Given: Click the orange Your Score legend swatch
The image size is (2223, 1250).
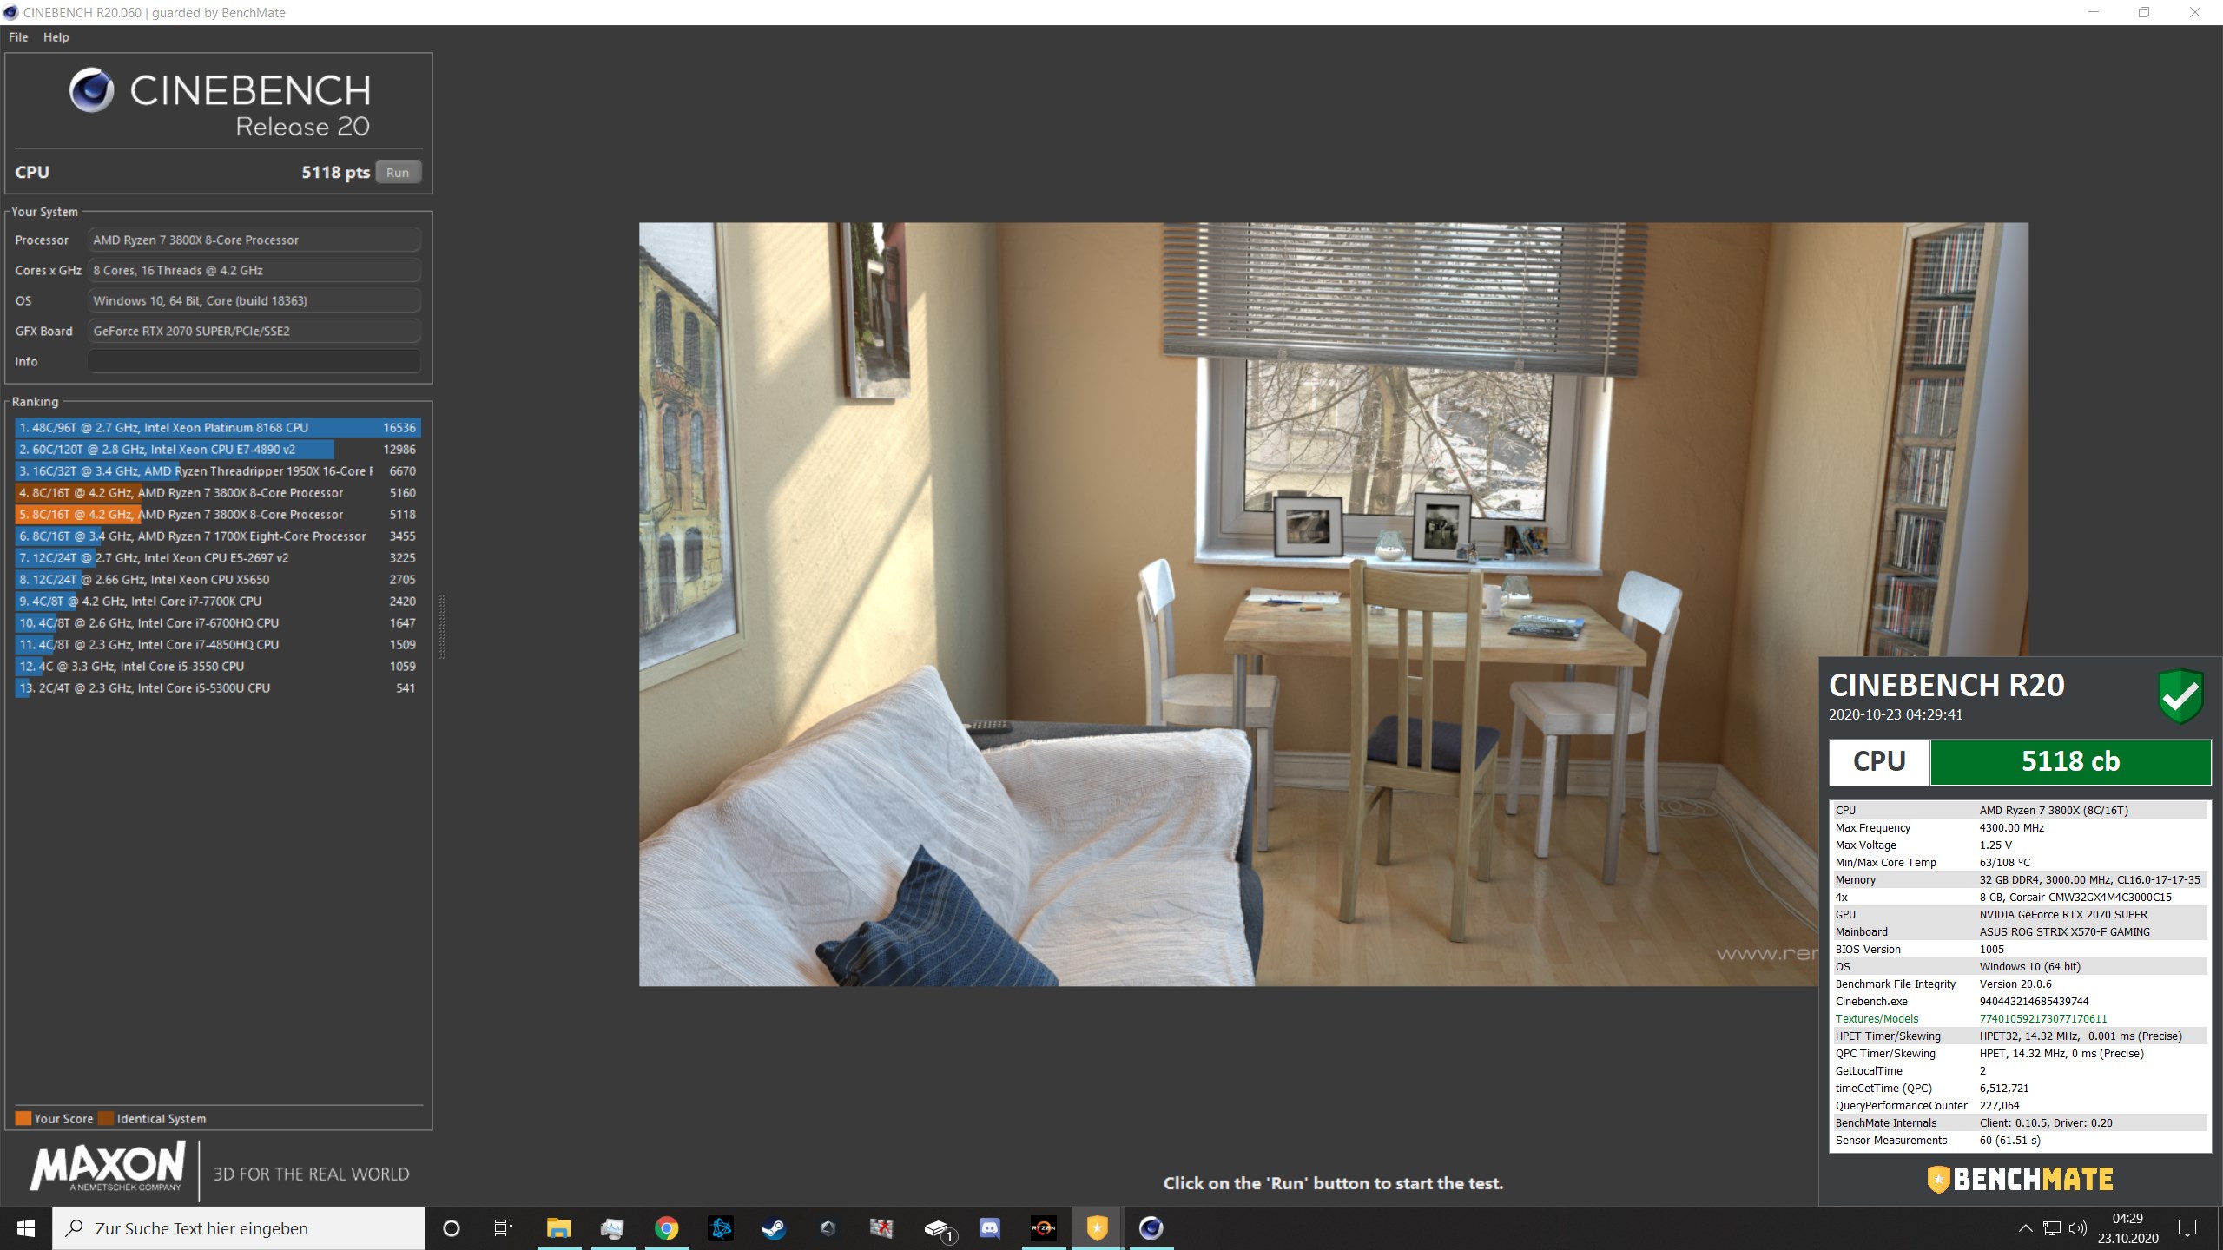Looking at the screenshot, I should tap(23, 1118).
